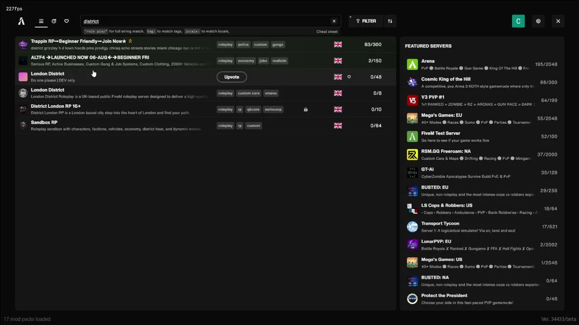This screenshot has height=325, width=579.
Task: Click the Arena featured server icon
Action: tap(412, 64)
